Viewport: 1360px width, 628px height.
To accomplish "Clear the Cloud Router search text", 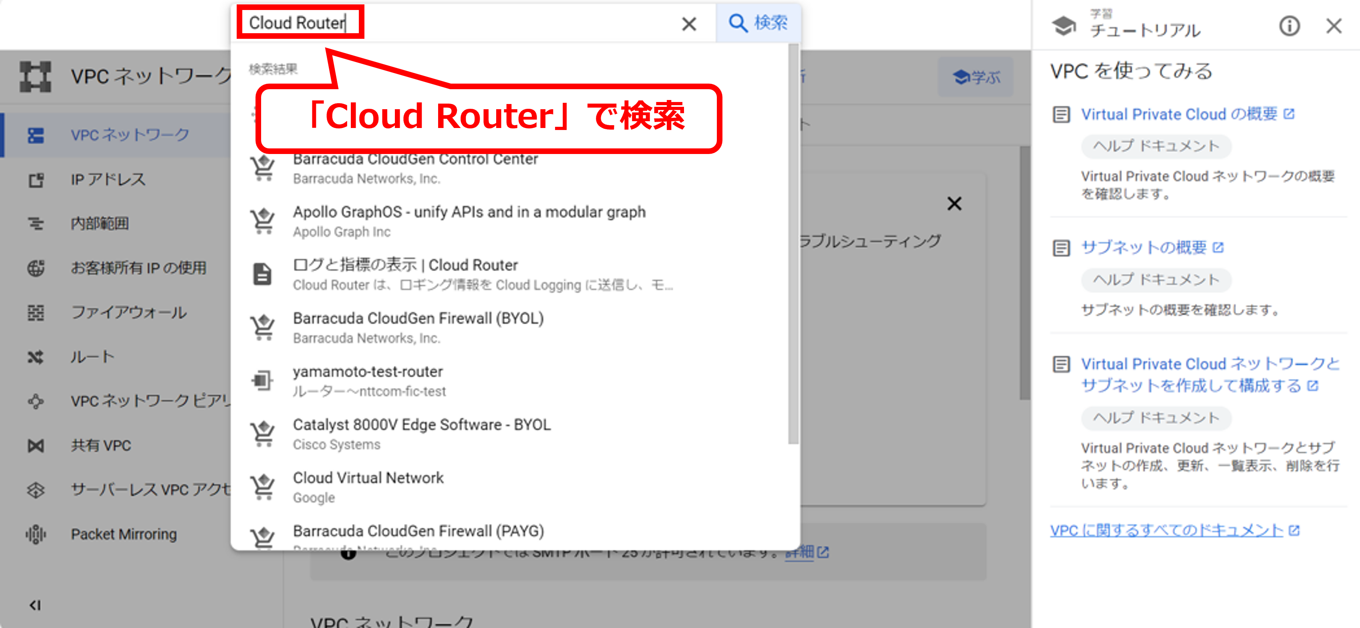I will 688,24.
